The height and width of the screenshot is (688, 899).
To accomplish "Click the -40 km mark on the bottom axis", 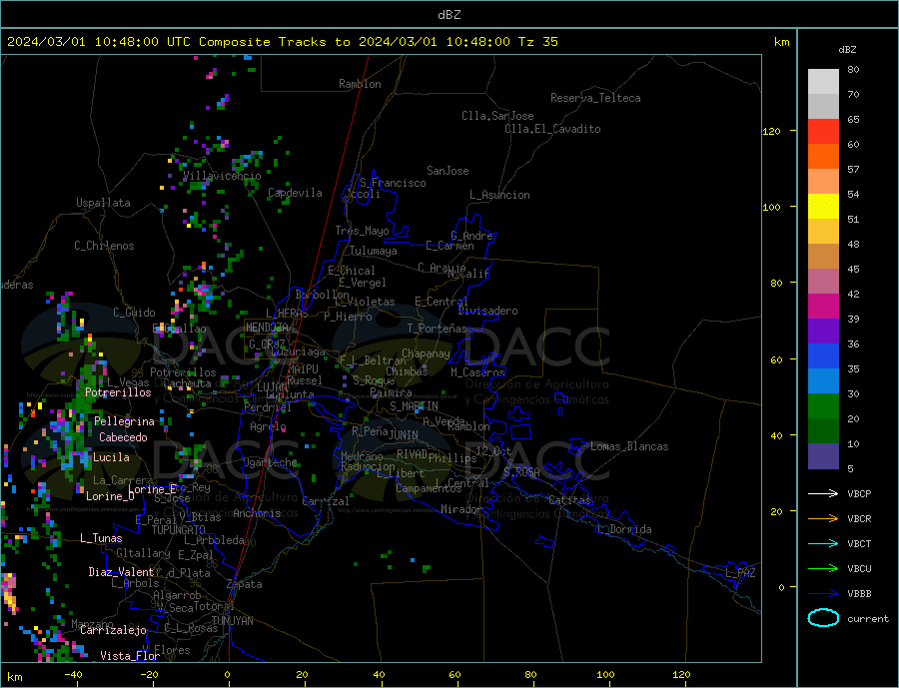I will [x=73, y=675].
